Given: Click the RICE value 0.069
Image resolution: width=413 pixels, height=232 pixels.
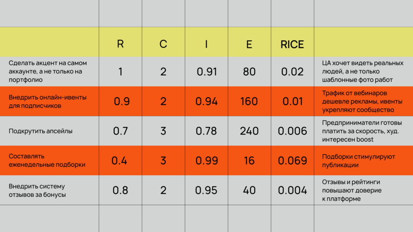Looking at the screenshot, I should [292, 160].
